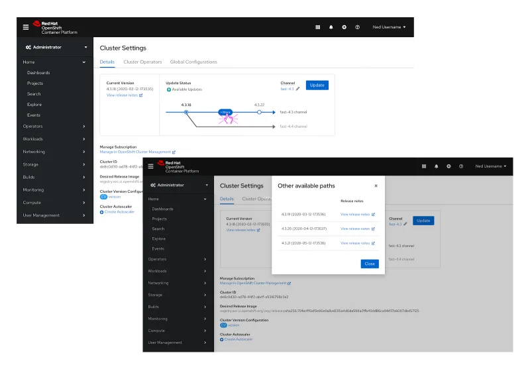This screenshot has width=530, height=369.
Task: Open Ned Username dropdown in back window
Action: 389,27
